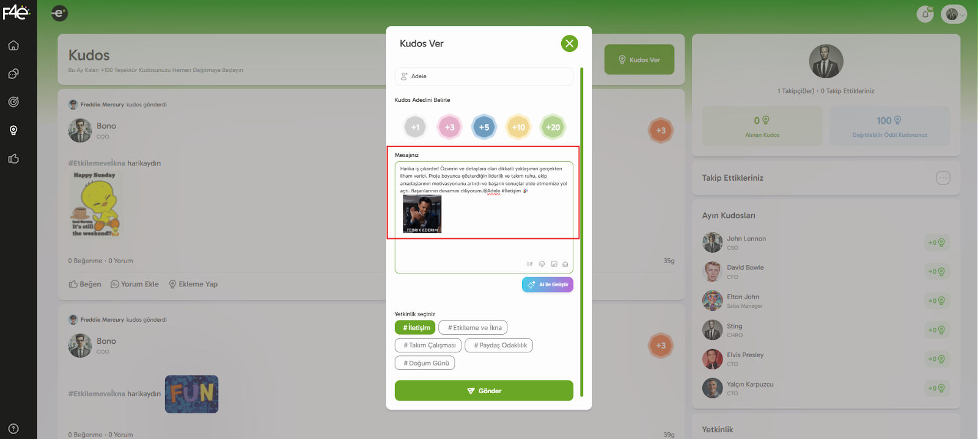This screenshot has height=439, width=978.
Task: Open notifications bell icon
Action: [925, 14]
